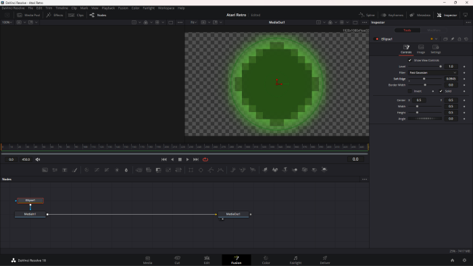Add the Fast Noise tool from the toolbar
Screen dimensions: 473x266
click(x=55, y=170)
